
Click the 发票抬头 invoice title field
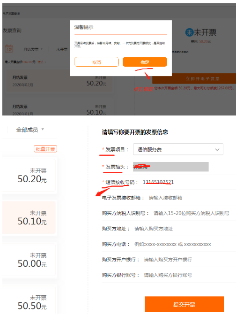click(171, 167)
